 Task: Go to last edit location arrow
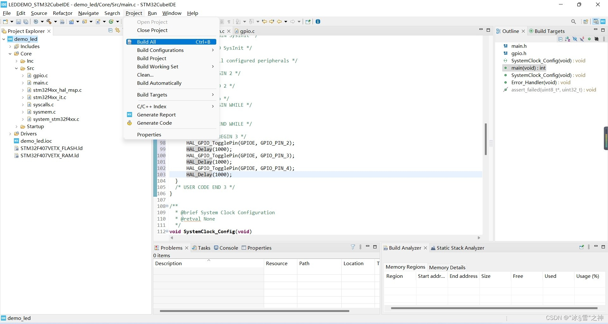(264, 22)
